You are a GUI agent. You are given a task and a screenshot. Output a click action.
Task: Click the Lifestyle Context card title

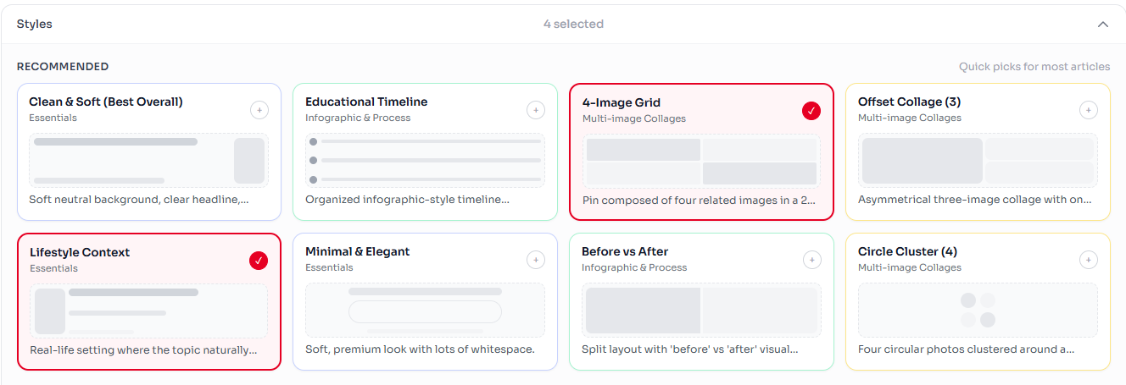click(80, 252)
